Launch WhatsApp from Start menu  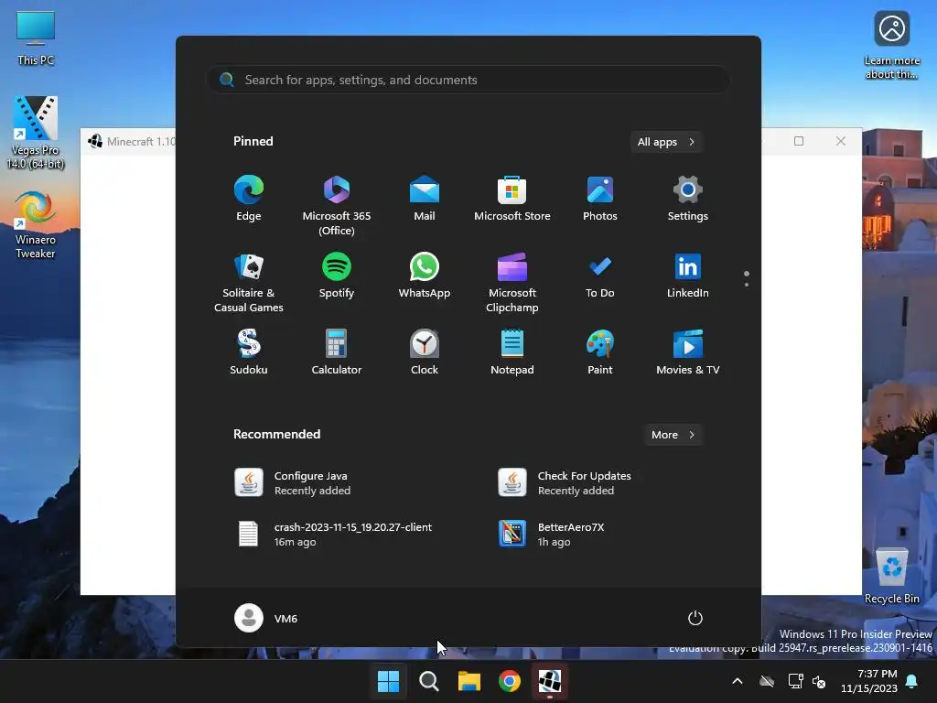(425, 276)
